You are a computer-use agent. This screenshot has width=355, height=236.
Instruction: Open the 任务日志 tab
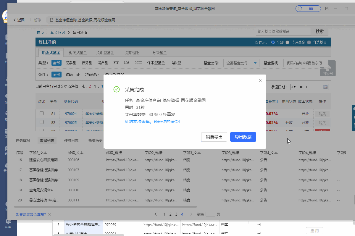[71, 141]
